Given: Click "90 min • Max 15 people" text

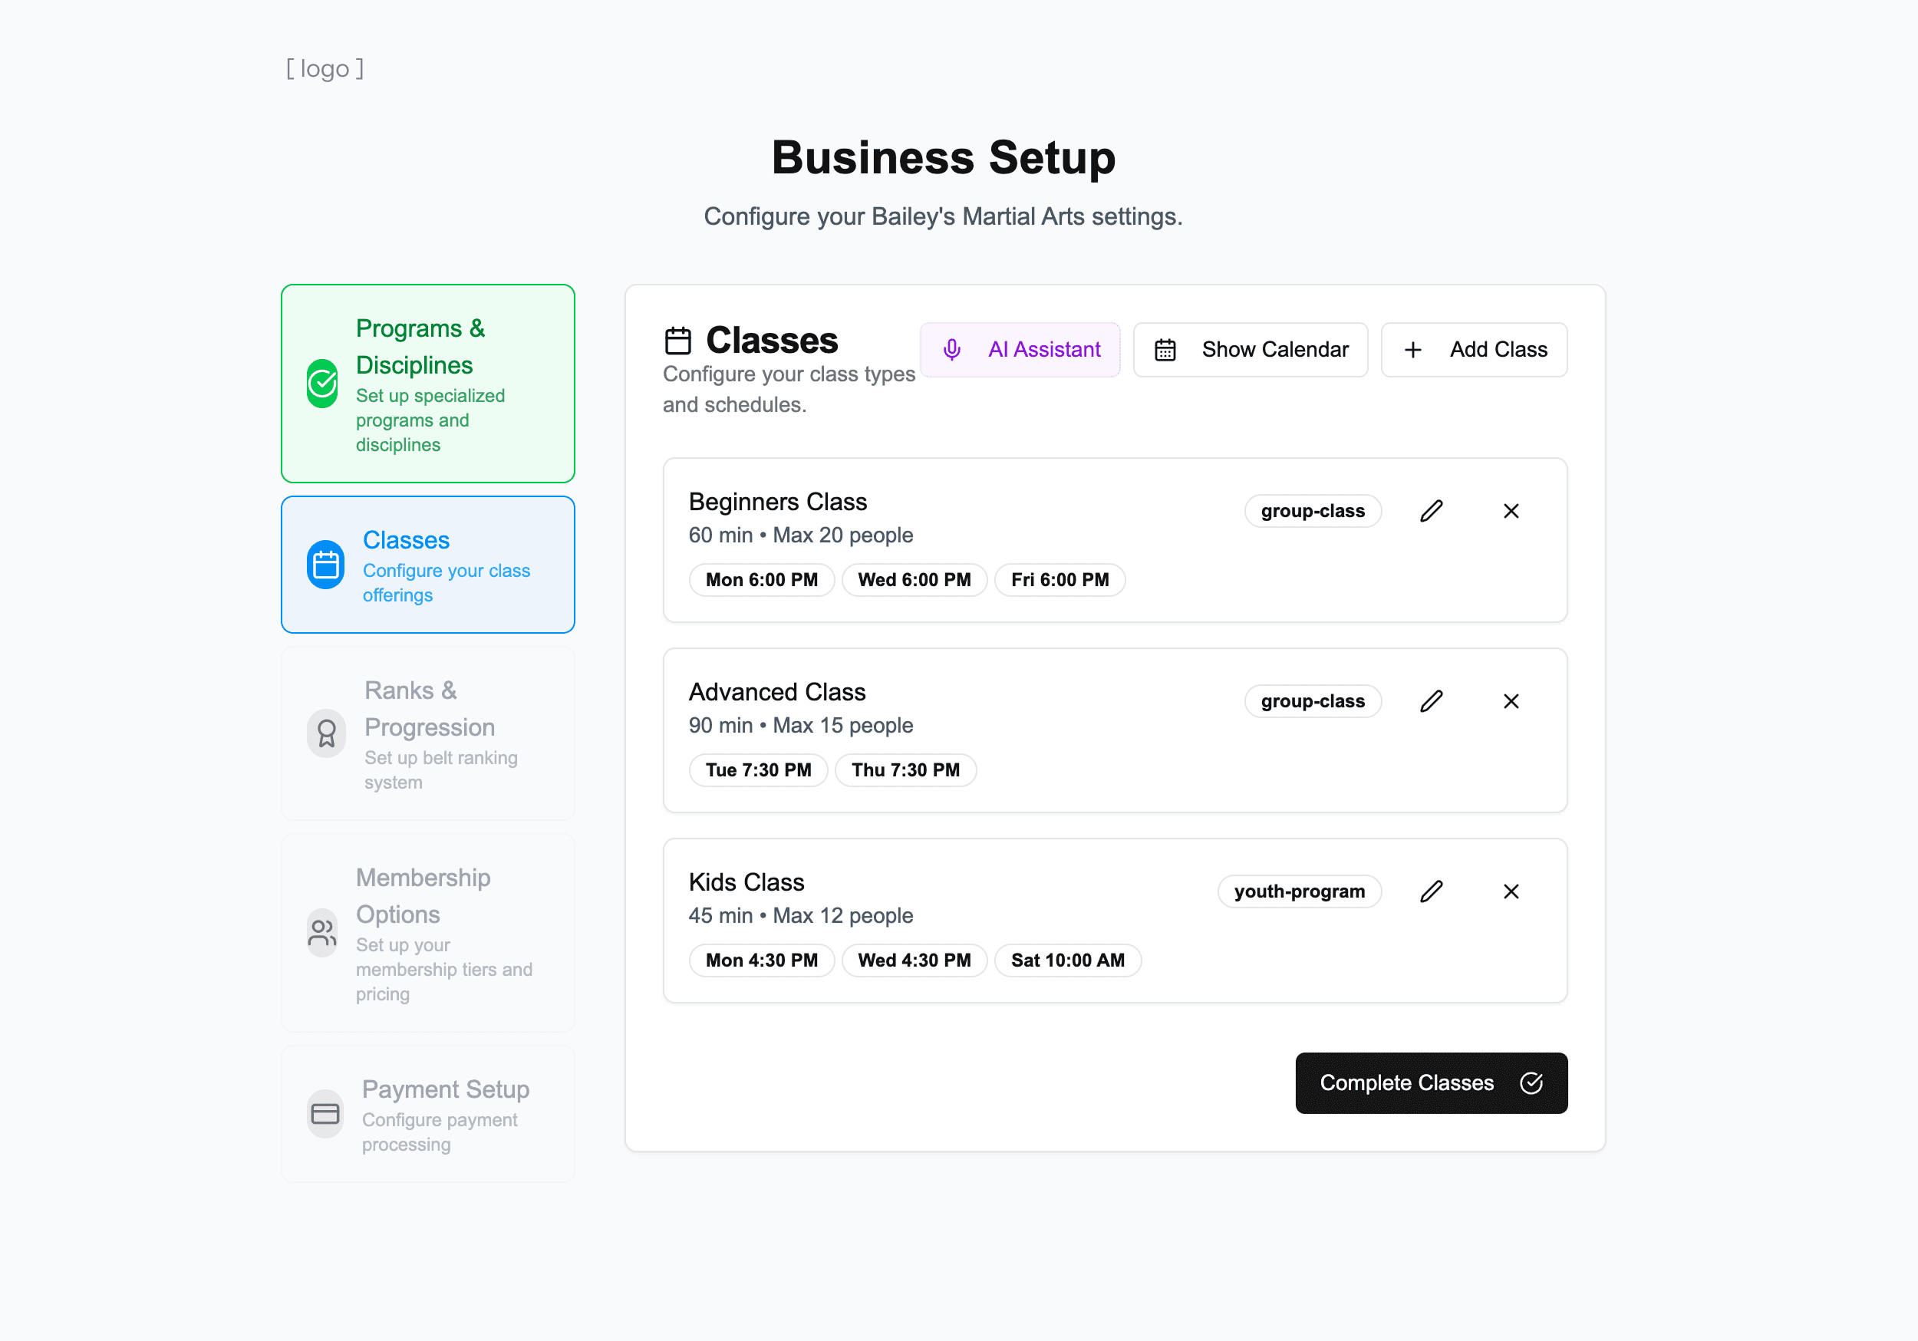Looking at the screenshot, I should (800, 725).
